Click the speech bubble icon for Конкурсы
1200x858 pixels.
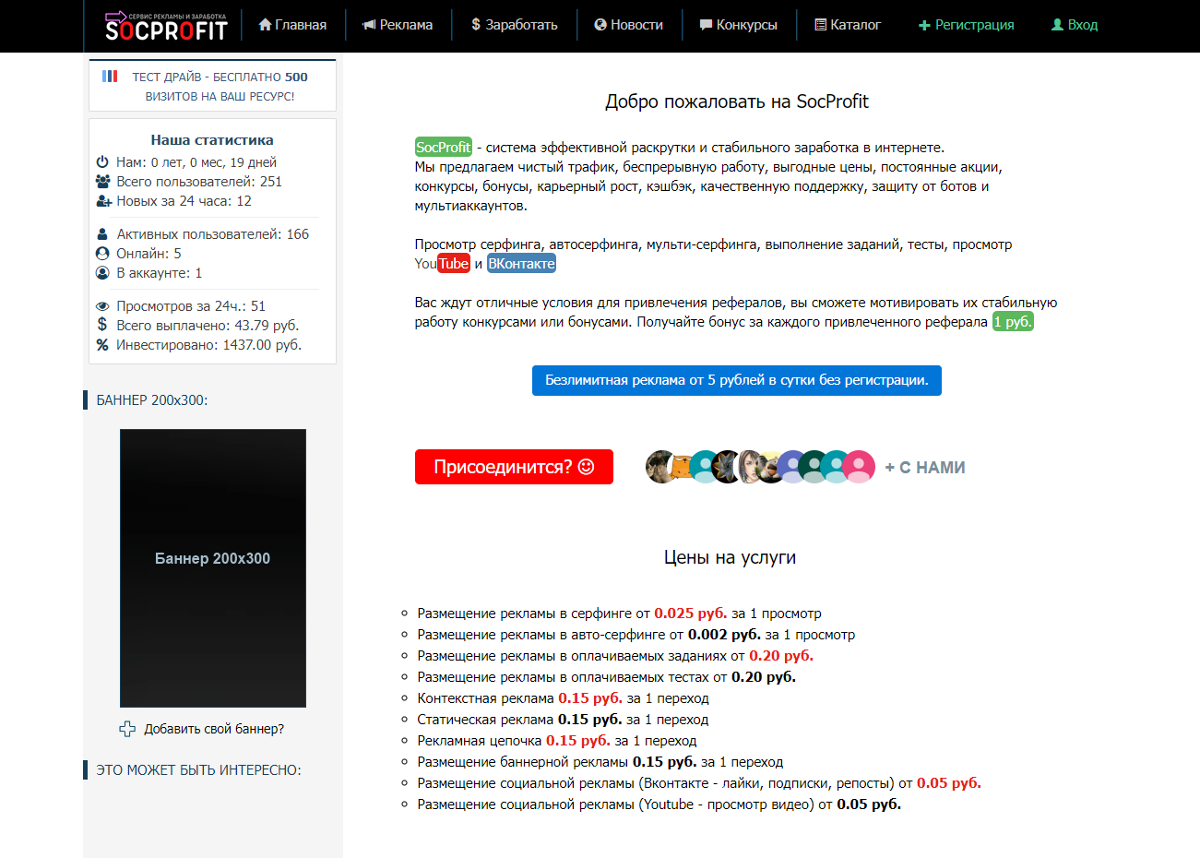707,25
